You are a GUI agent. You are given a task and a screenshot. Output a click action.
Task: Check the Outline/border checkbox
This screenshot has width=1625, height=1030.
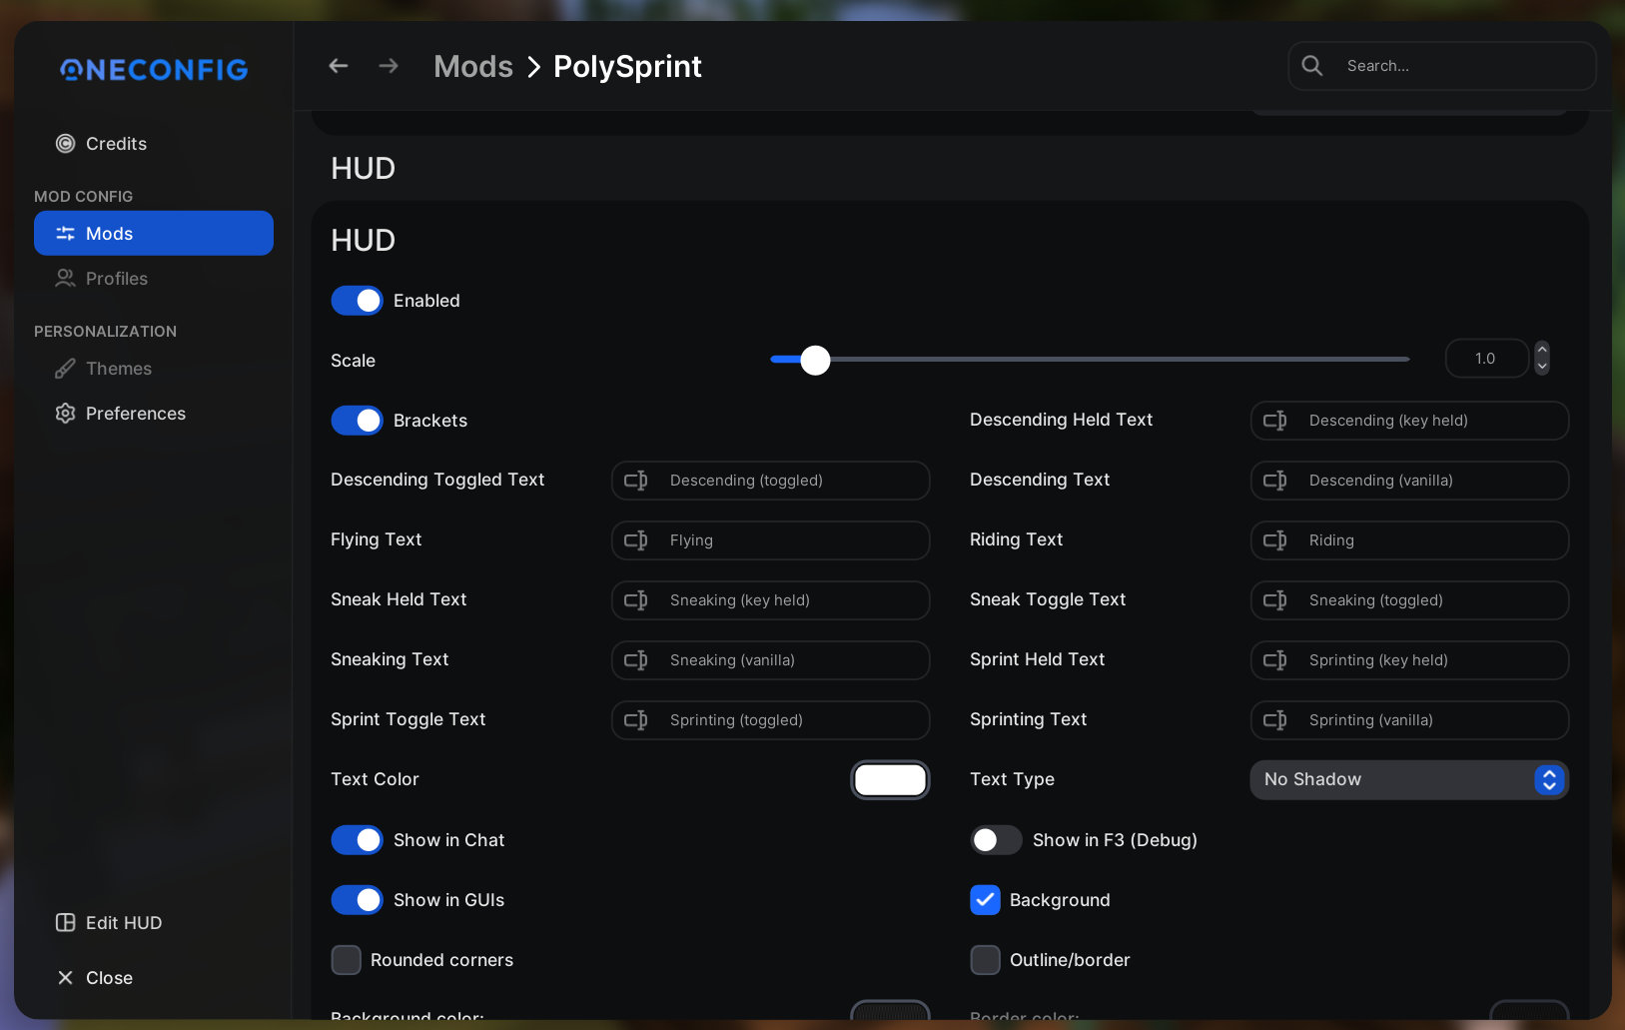(985, 960)
